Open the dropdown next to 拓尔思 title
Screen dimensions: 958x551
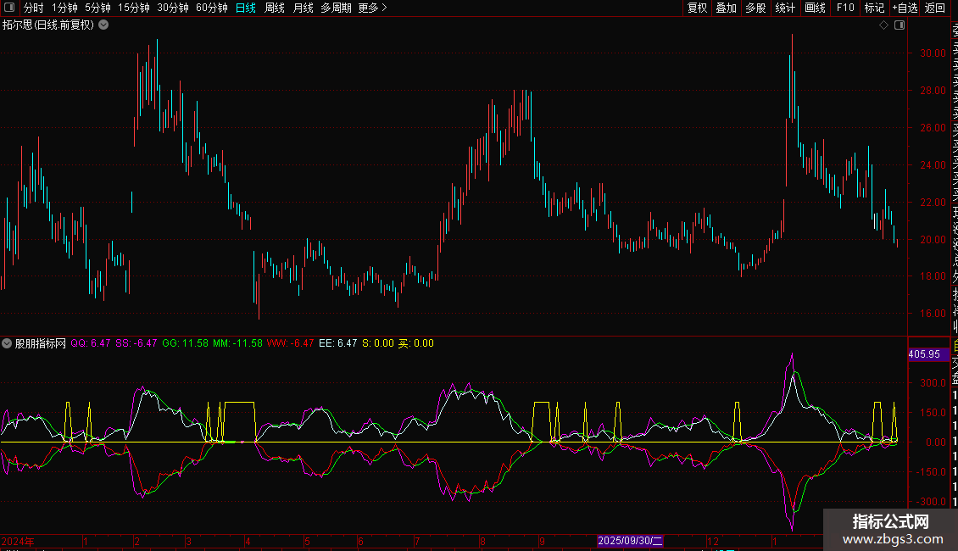[x=103, y=25]
